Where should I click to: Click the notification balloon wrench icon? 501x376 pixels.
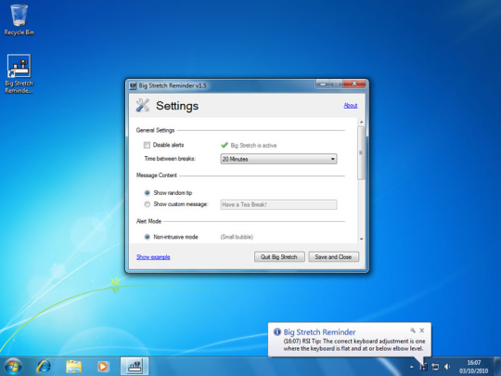(413, 331)
